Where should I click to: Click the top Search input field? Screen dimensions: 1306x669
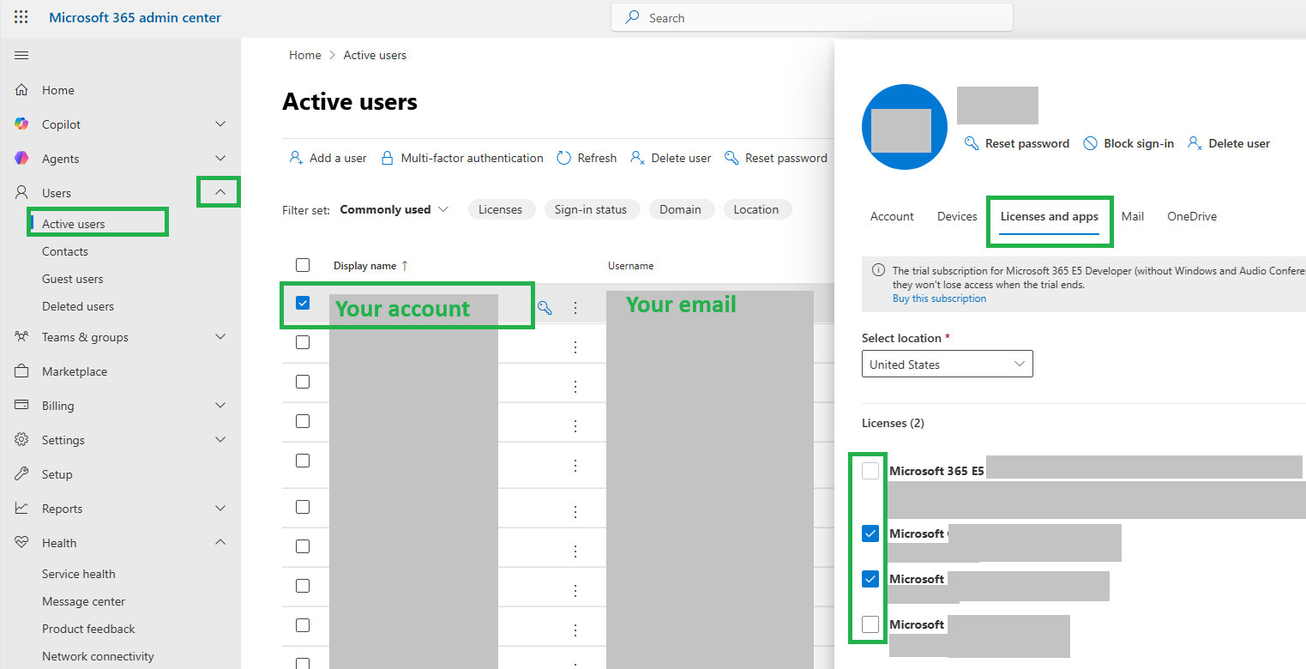click(x=811, y=17)
